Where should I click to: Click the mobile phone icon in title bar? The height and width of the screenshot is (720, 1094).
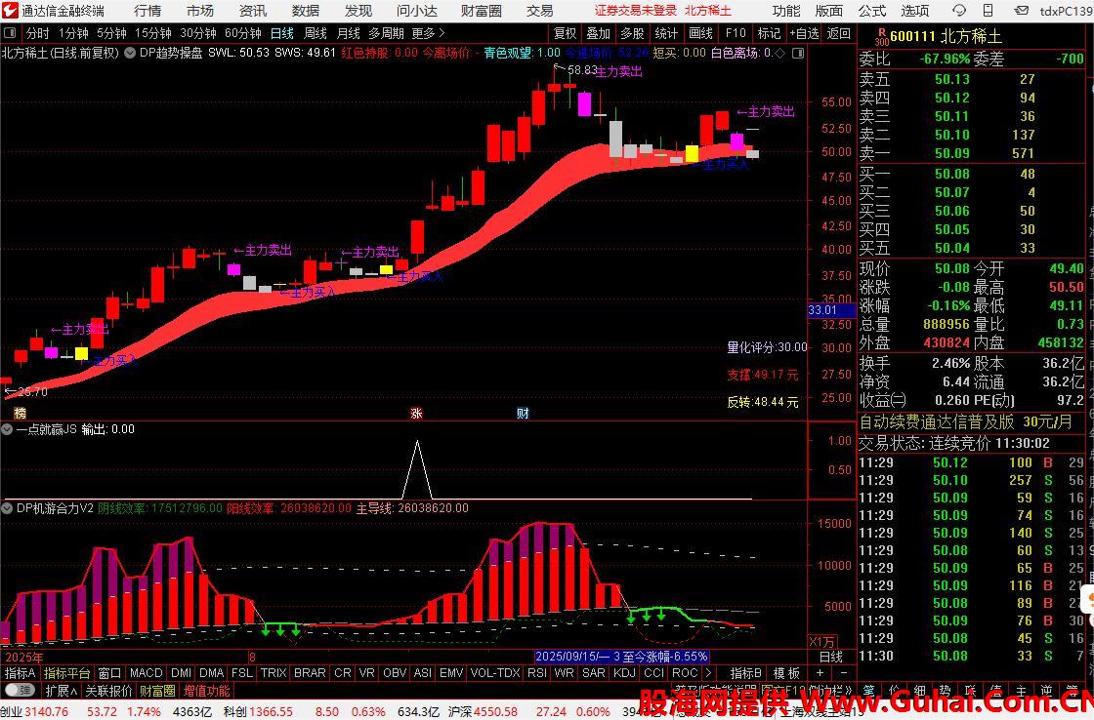[988, 11]
